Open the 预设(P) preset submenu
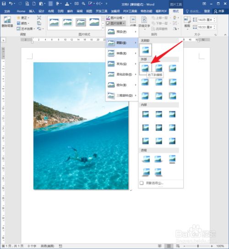This screenshot has width=229, height=249. [122, 32]
